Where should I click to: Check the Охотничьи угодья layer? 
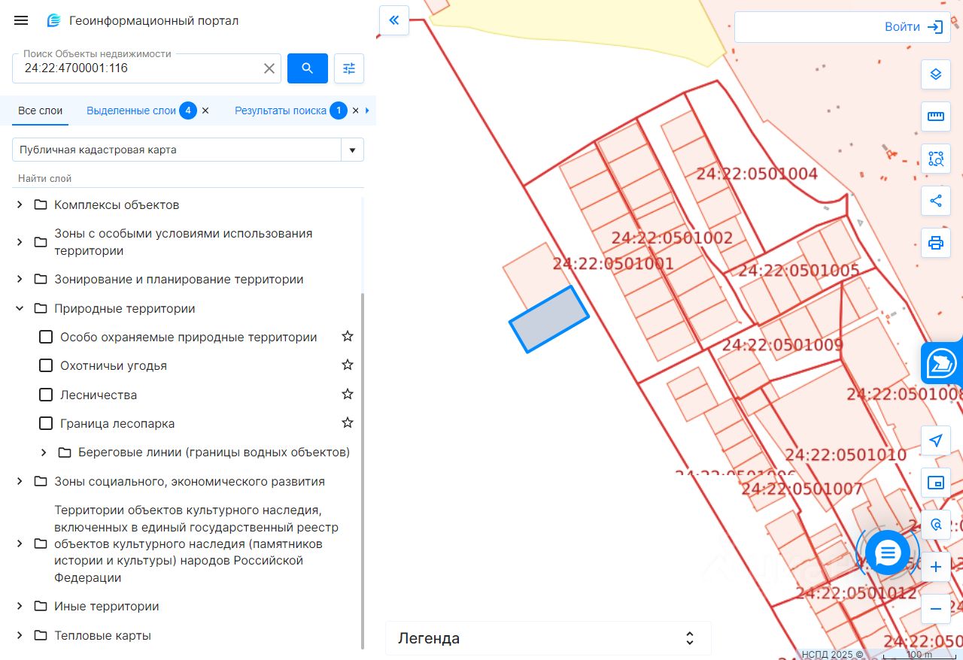[x=46, y=365]
